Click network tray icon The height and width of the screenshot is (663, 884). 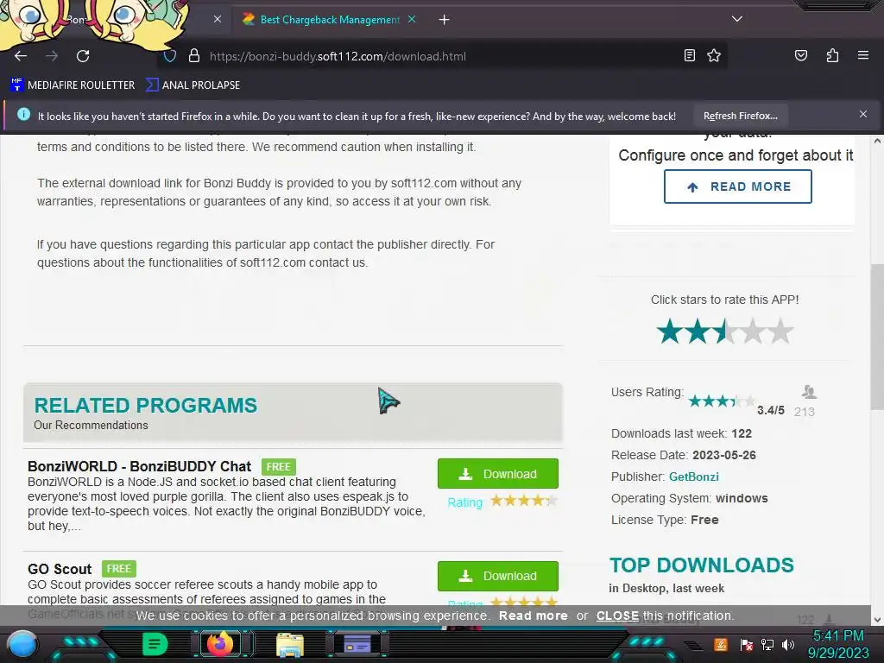point(767,645)
